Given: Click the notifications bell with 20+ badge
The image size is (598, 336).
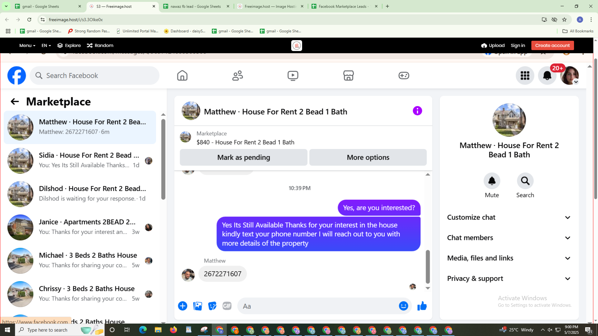Looking at the screenshot, I should (x=547, y=76).
